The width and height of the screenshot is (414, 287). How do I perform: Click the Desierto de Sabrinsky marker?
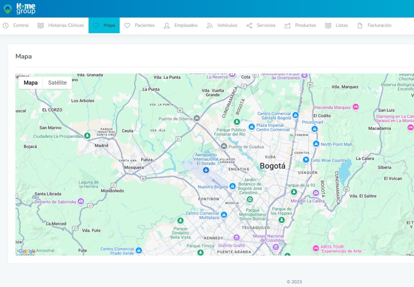(x=81, y=202)
